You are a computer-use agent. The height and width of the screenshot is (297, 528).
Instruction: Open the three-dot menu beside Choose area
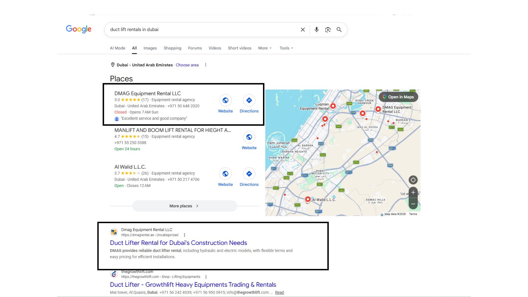[206, 65]
